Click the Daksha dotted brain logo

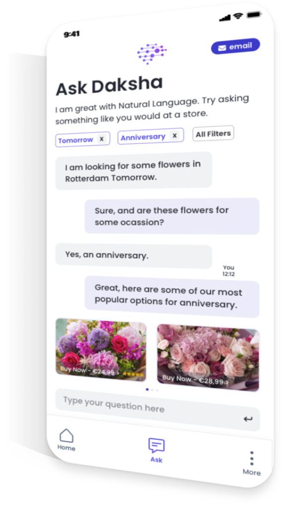pos(152,53)
